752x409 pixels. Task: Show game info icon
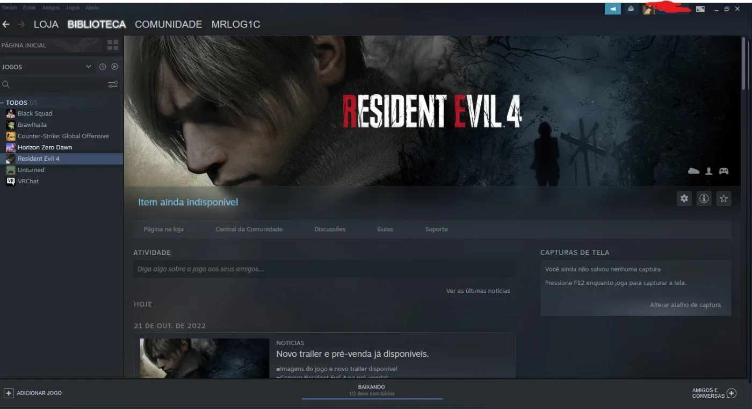tap(704, 198)
